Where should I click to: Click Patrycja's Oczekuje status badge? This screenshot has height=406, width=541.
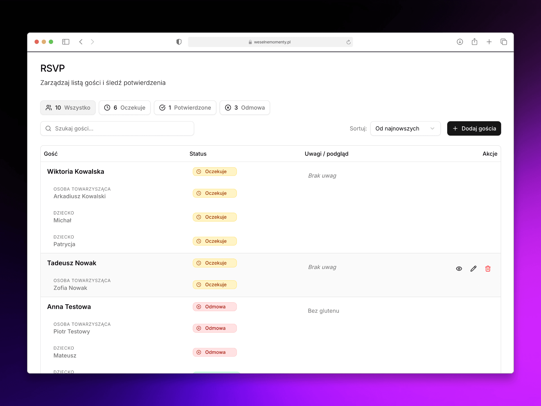click(215, 241)
